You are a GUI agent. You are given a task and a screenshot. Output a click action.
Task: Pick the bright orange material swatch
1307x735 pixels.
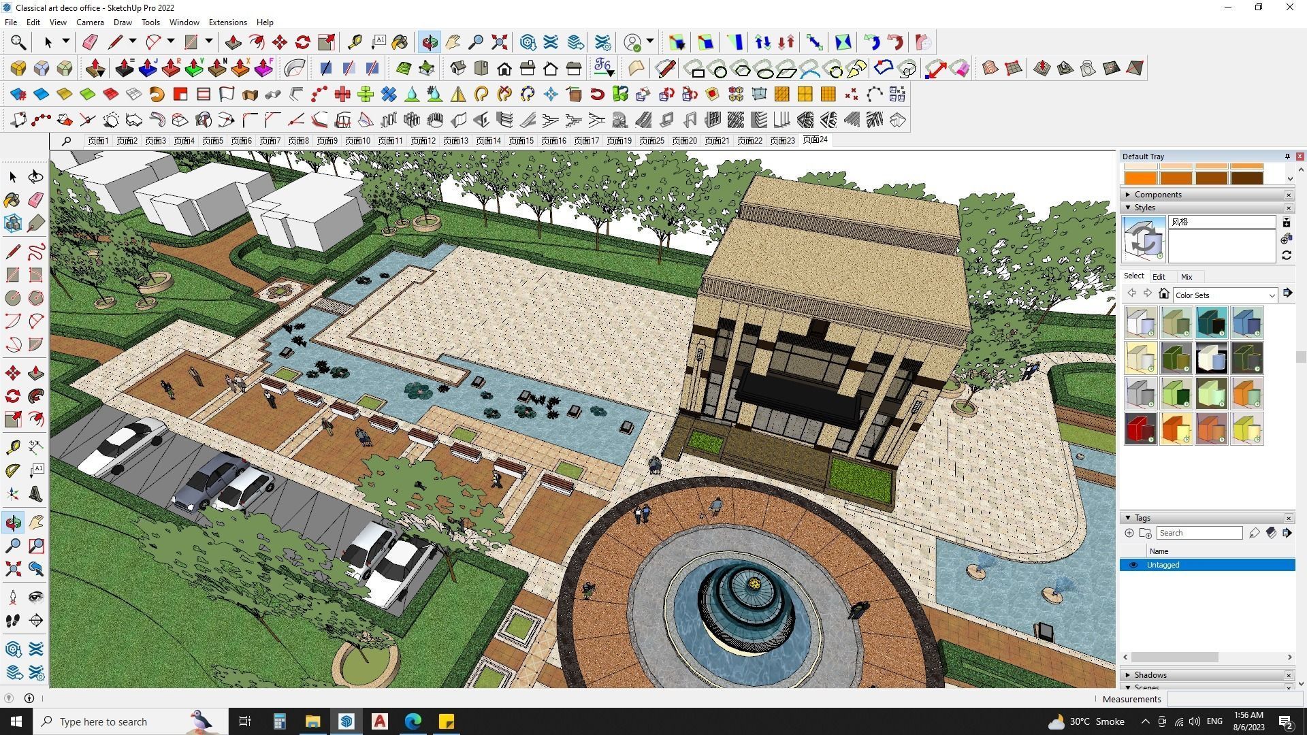click(x=1140, y=178)
